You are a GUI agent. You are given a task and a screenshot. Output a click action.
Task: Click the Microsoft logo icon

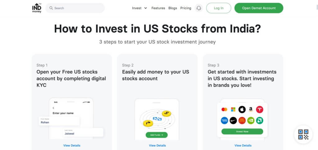coord(233,109)
